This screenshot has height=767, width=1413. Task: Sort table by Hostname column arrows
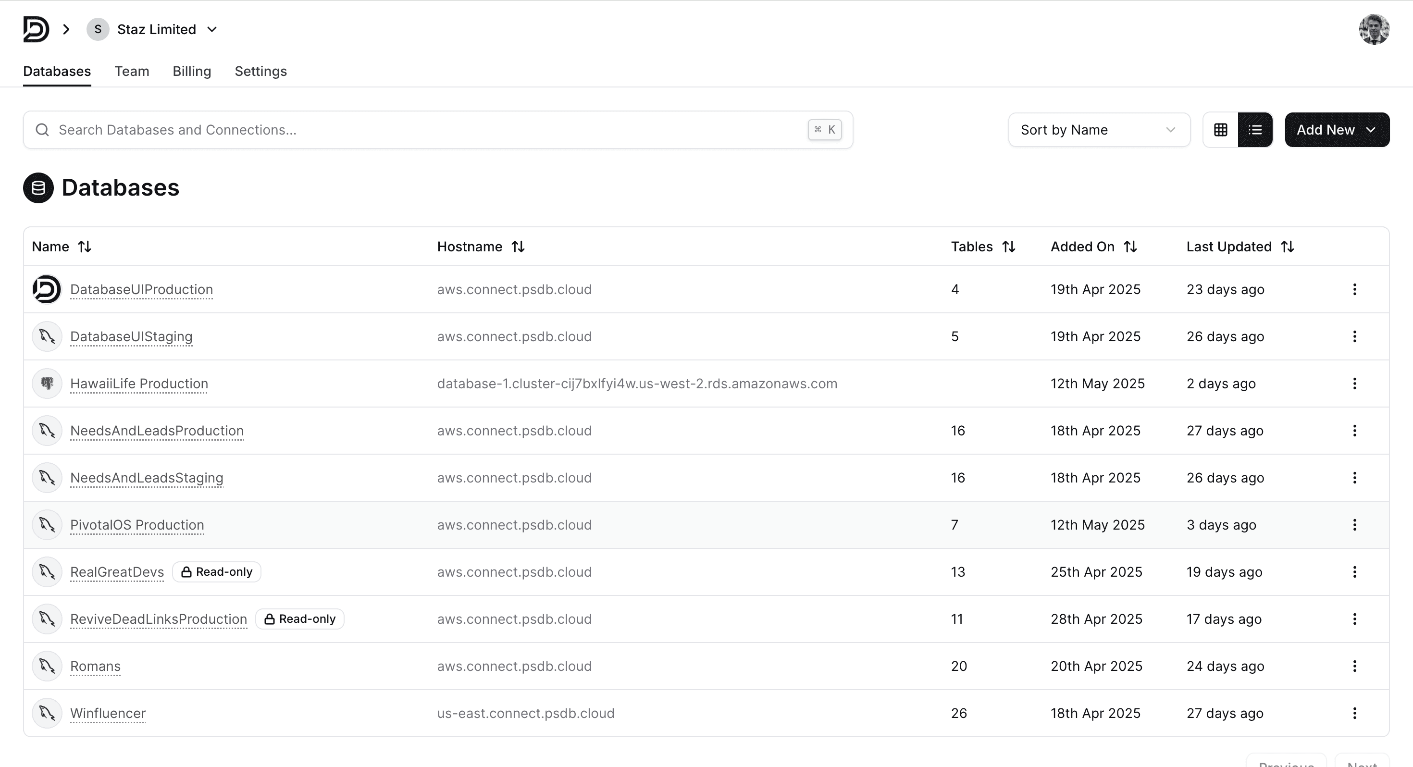[518, 247]
